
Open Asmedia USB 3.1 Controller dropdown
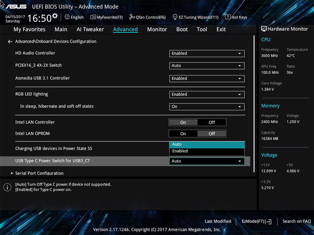tap(207, 78)
